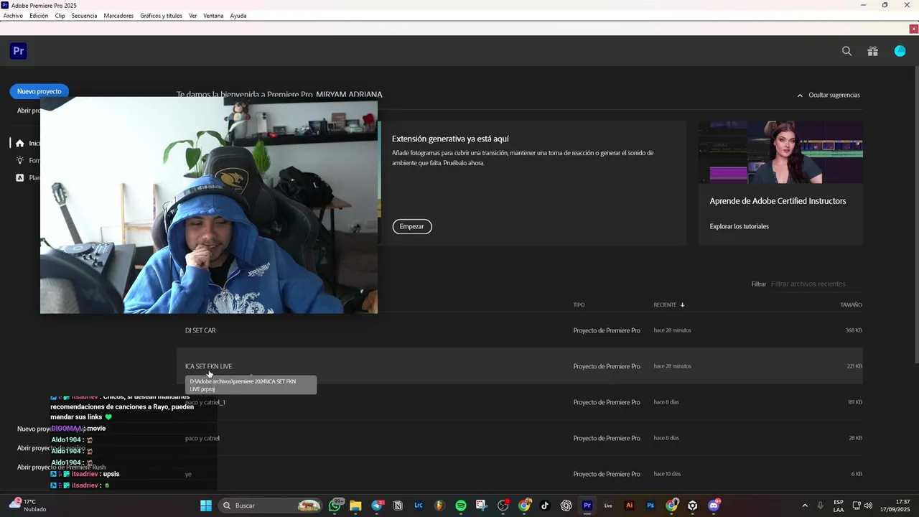Open the Windows Start button
919x517 pixels.
coord(206,506)
